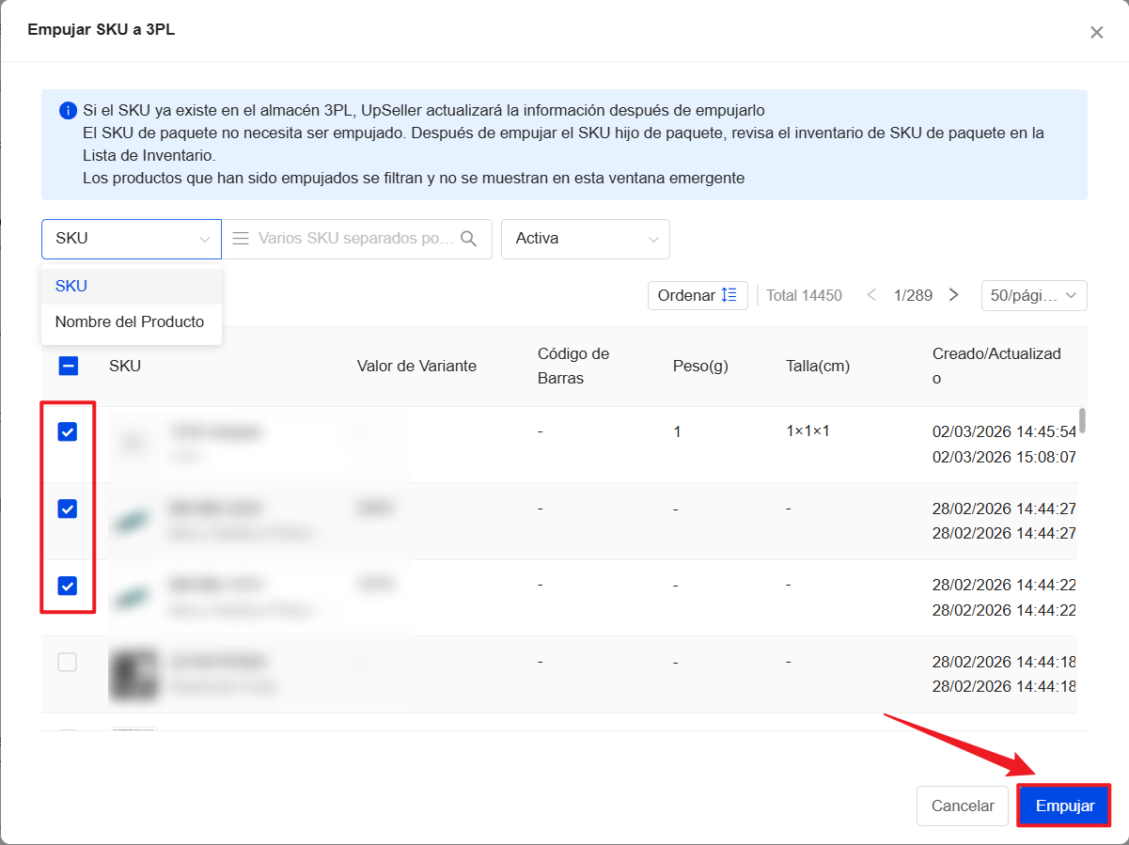Image resolution: width=1129 pixels, height=845 pixels.
Task: Go to previous page arrow
Action: [871, 295]
